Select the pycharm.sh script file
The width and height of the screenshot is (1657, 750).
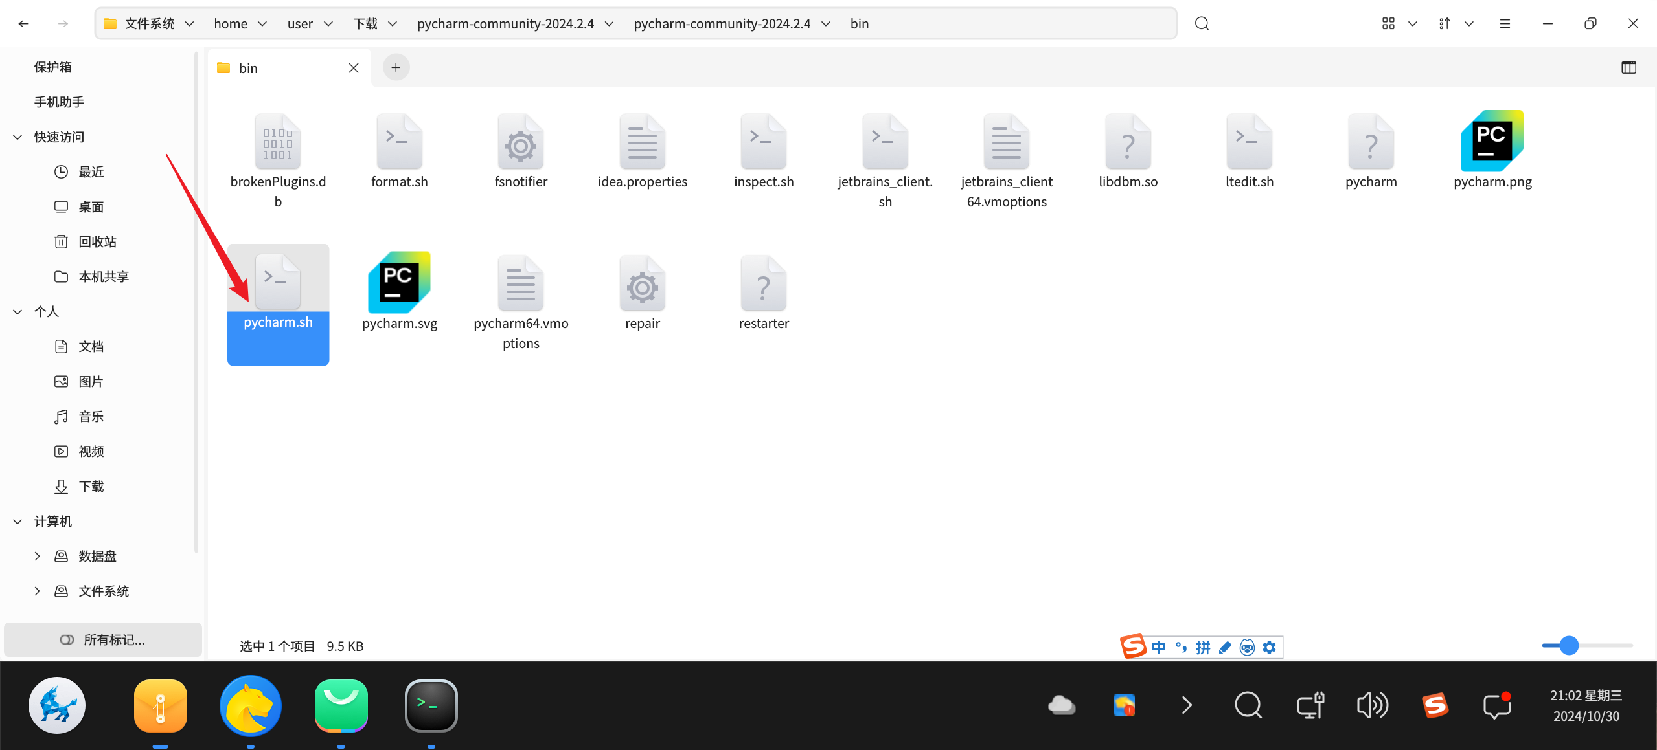(278, 304)
